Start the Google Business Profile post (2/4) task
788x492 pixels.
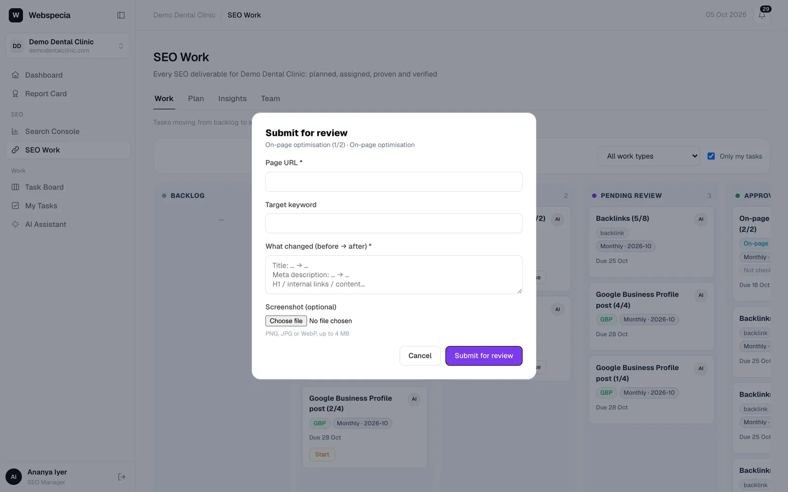click(322, 455)
